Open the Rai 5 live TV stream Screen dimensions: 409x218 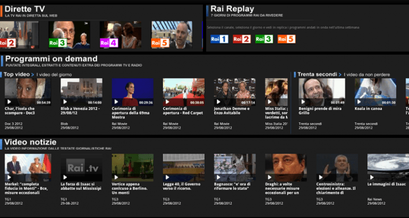(172, 35)
